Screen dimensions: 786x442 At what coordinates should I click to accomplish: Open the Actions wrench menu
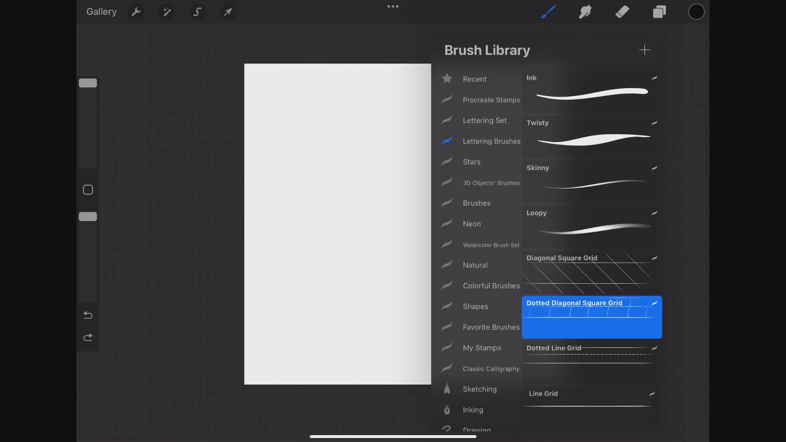pos(136,12)
